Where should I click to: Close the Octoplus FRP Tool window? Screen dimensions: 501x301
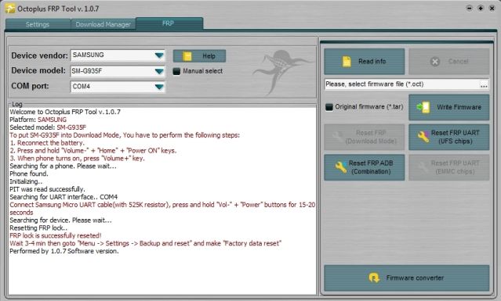(492, 8)
